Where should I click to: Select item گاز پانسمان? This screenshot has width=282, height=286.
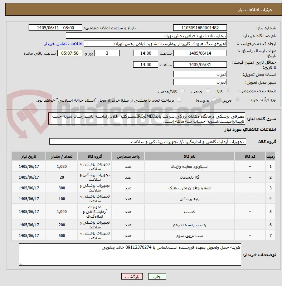[189, 177]
